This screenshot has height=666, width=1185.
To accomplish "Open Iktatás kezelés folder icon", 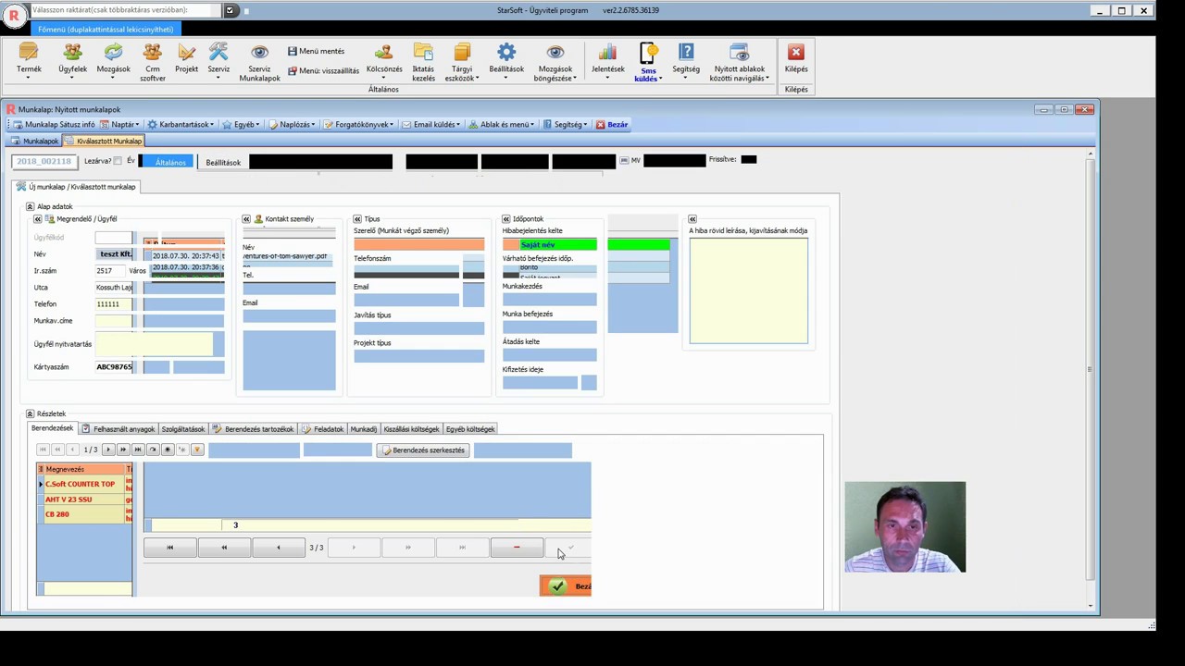I will 423,62.
